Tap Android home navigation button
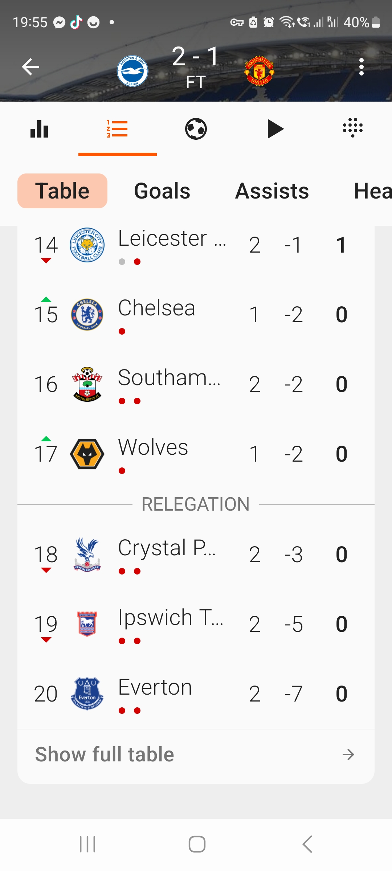This screenshot has height=871, width=392. tap(197, 844)
